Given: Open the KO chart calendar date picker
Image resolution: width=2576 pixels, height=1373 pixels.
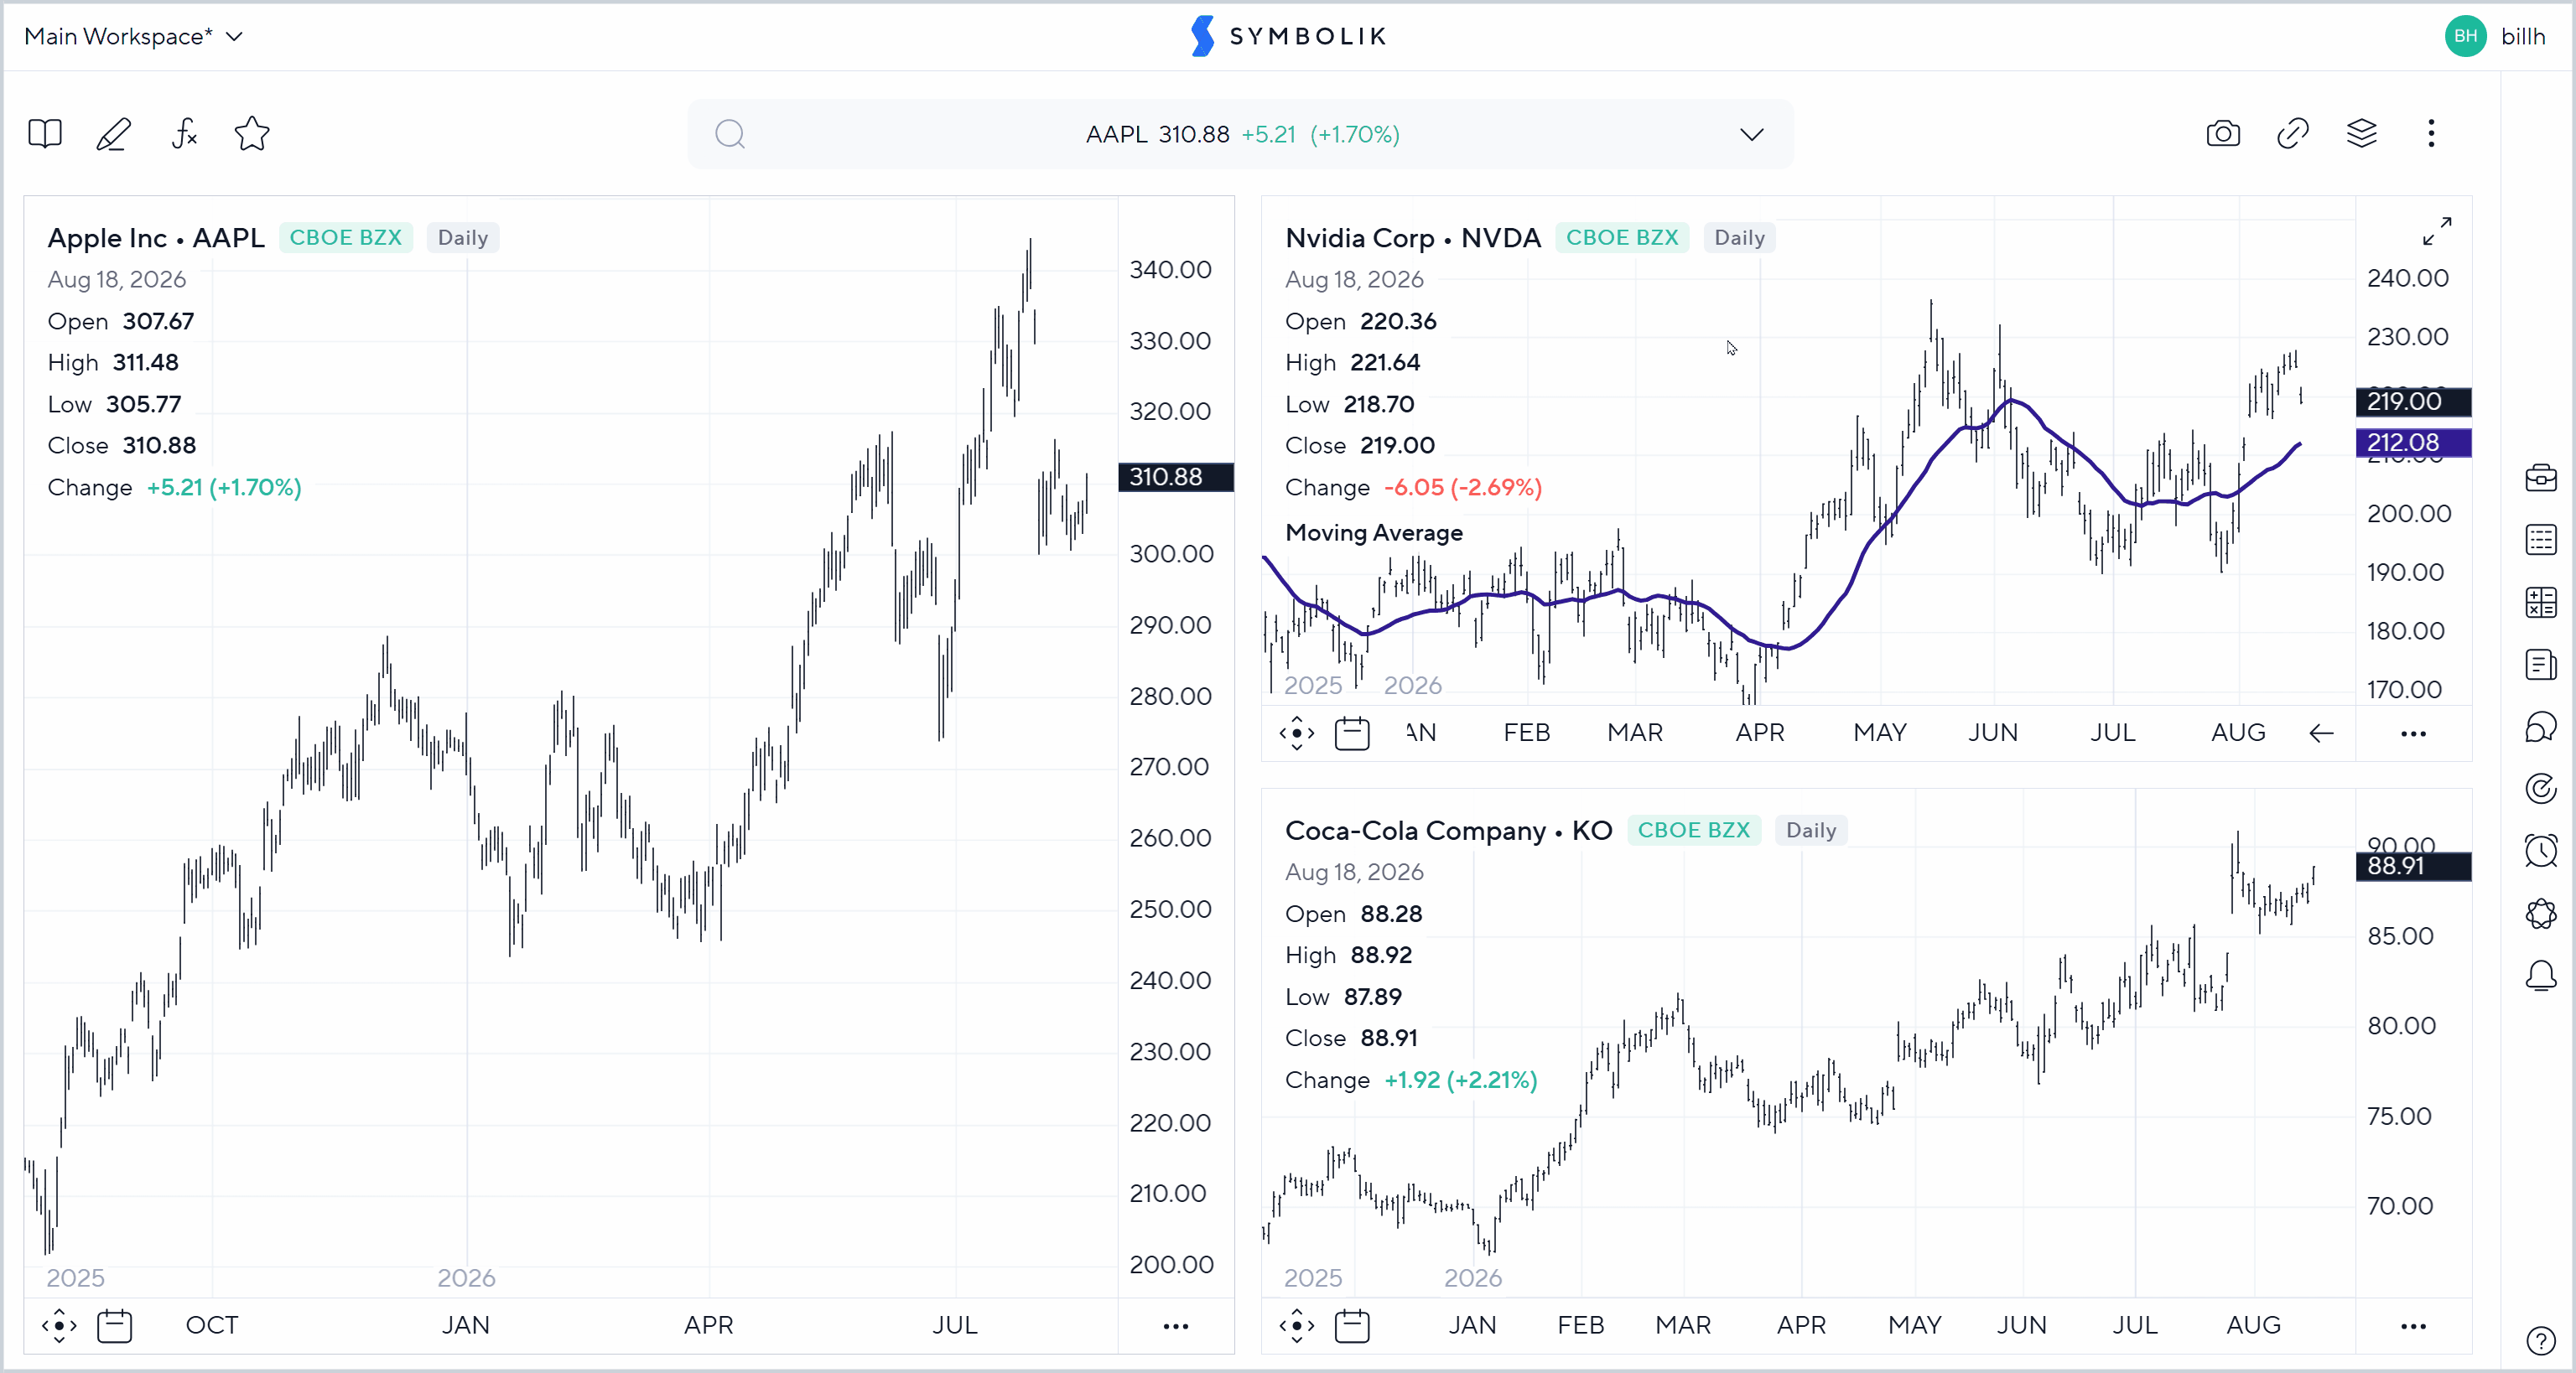Looking at the screenshot, I should point(1352,1326).
